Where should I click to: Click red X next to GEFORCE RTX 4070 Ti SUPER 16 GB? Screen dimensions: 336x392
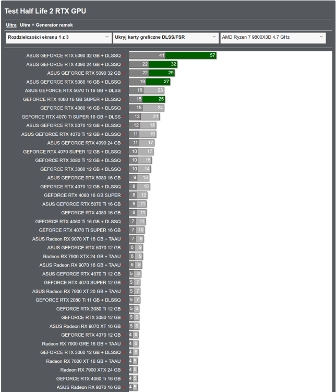coord(124,230)
